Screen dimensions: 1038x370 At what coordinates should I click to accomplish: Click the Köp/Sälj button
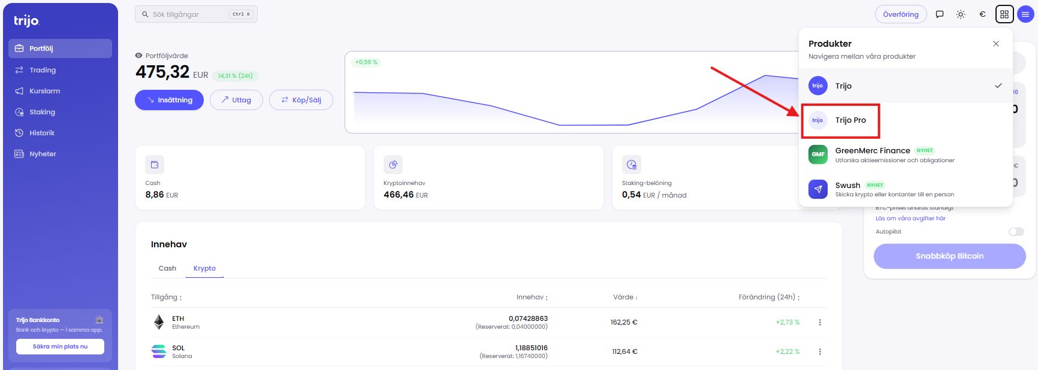click(x=301, y=100)
